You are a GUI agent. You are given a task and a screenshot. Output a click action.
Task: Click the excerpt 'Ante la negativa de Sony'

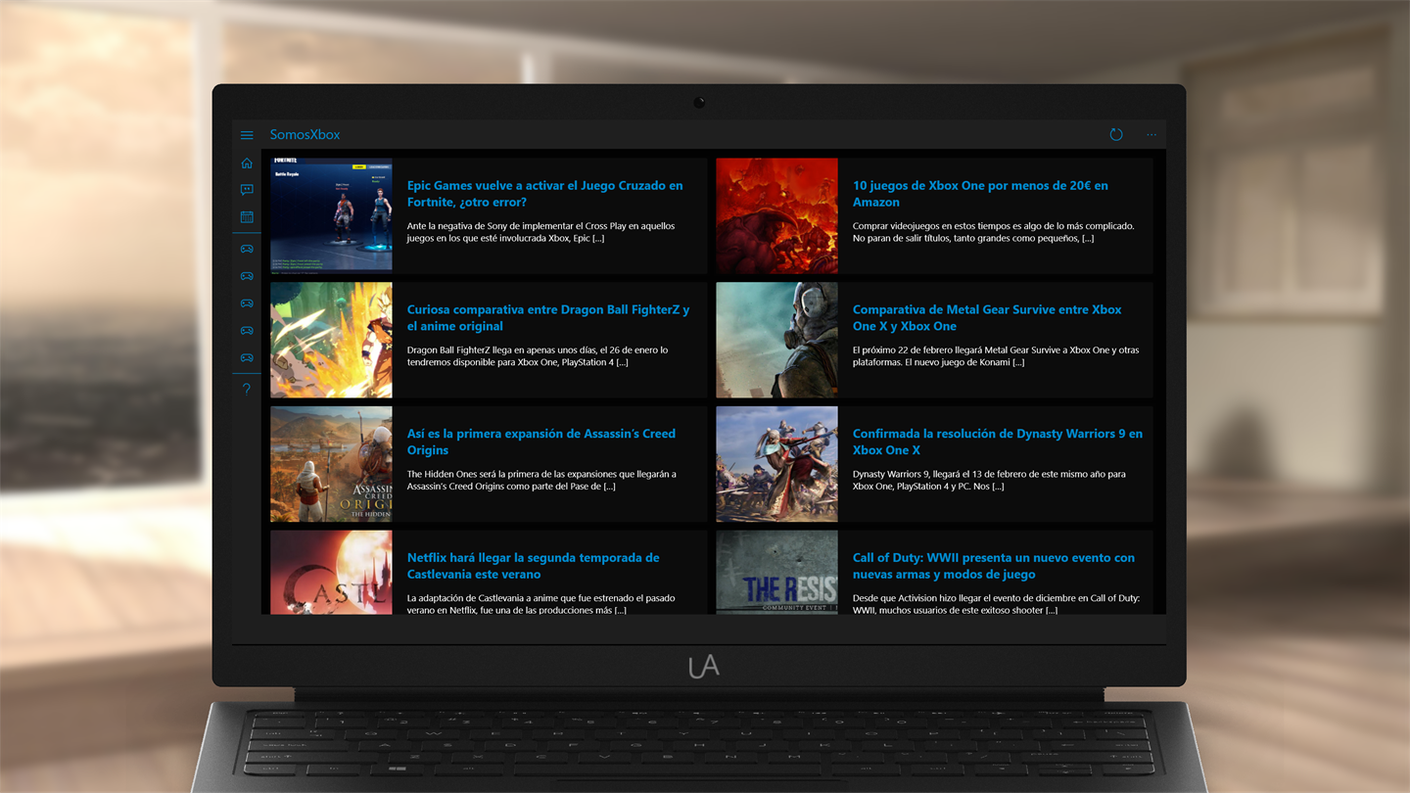(x=541, y=232)
